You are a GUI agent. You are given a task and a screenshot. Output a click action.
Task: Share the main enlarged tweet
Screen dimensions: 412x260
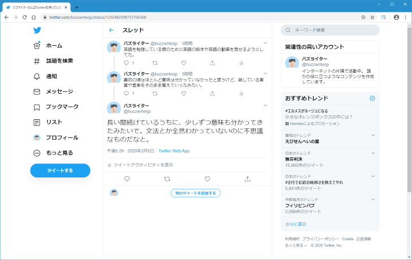[x=247, y=179]
